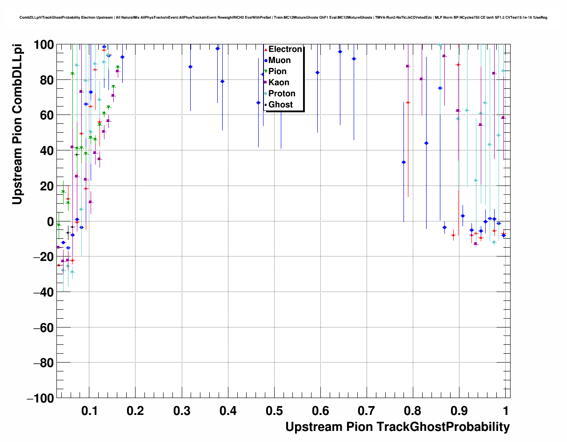
Task: Click the plot title text at top
Action: click(283, 18)
